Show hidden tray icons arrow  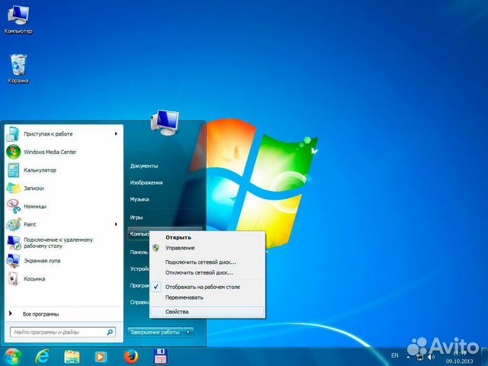(x=408, y=357)
